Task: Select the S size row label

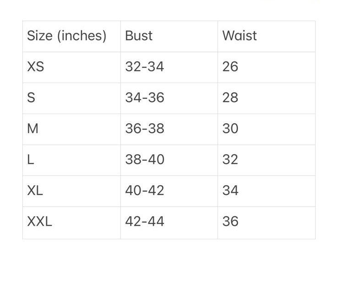Action: 31,98
